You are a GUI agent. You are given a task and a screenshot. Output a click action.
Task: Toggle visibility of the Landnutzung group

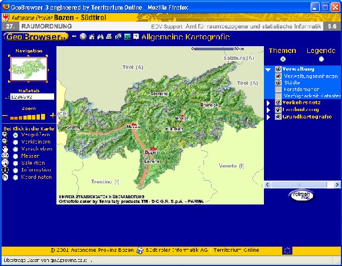[x=278, y=109]
